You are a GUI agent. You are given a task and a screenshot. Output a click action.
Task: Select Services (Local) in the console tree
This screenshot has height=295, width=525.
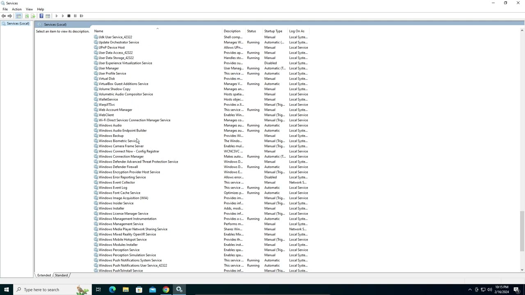(x=18, y=23)
